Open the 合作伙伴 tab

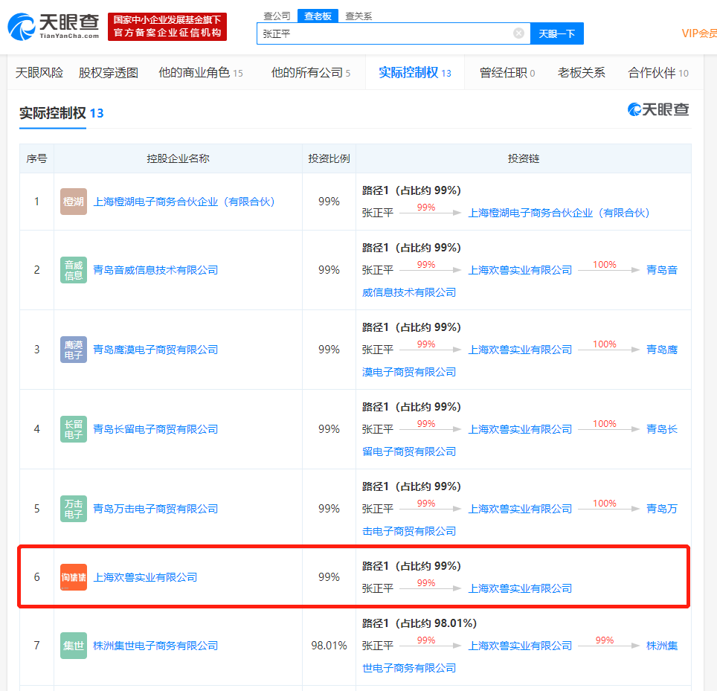[658, 73]
